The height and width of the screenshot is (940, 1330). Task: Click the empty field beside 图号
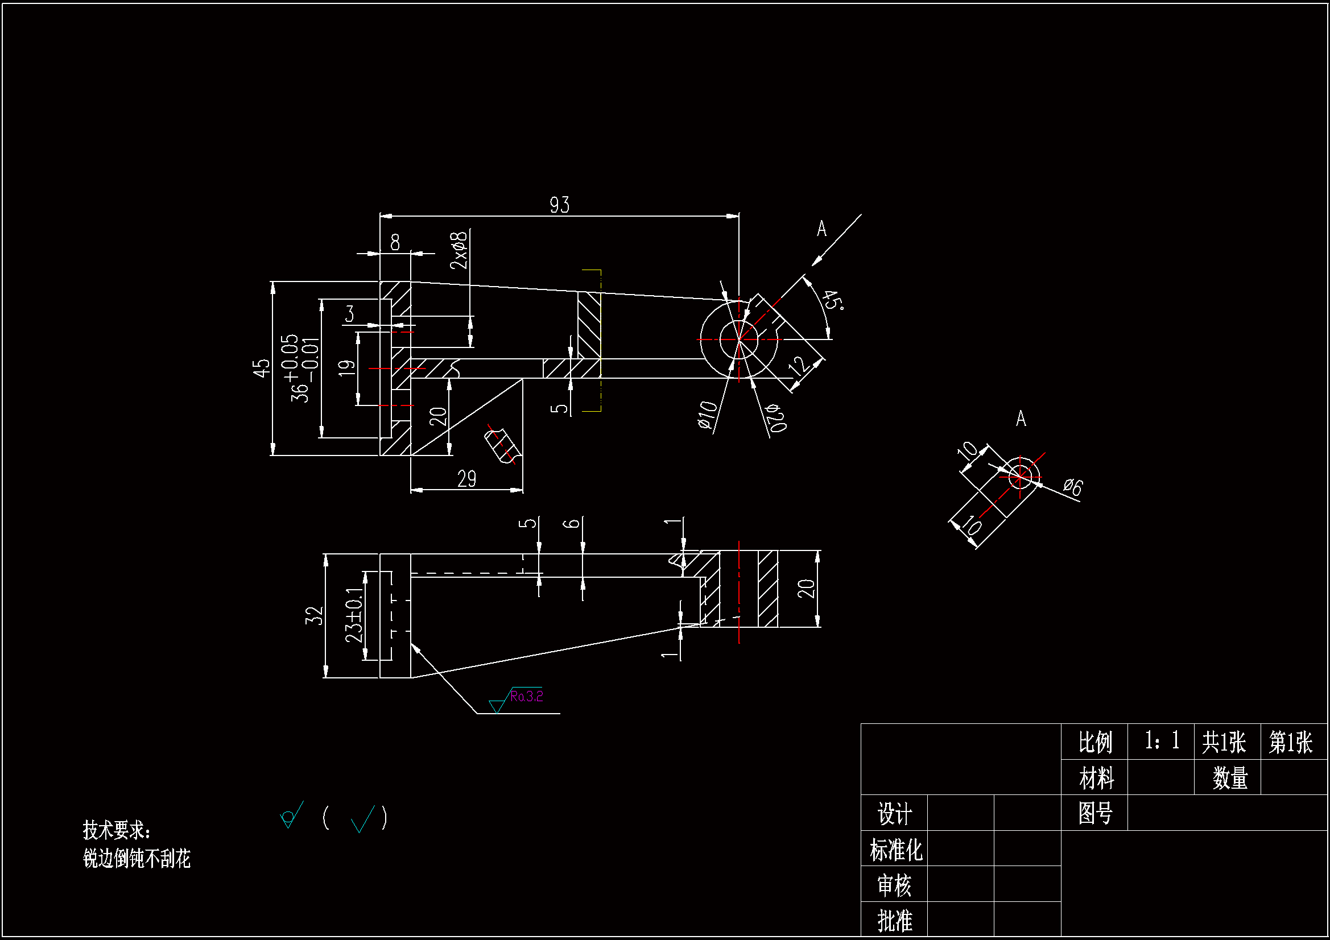pyautogui.click(x=1227, y=813)
